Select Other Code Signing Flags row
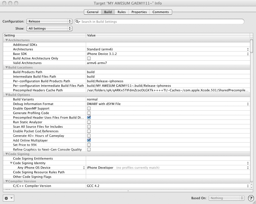Image resolution: width=256 pixels, height=204 pixels. click(126, 177)
